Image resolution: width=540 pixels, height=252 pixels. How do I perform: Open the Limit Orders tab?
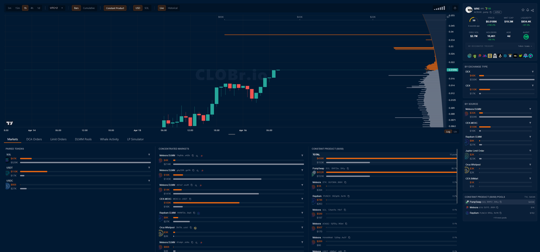click(x=58, y=139)
